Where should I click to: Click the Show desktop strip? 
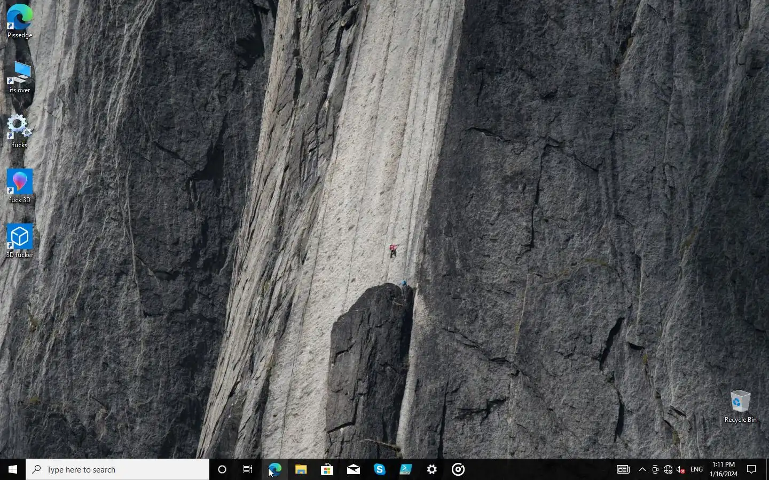click(x=767, y=469)
